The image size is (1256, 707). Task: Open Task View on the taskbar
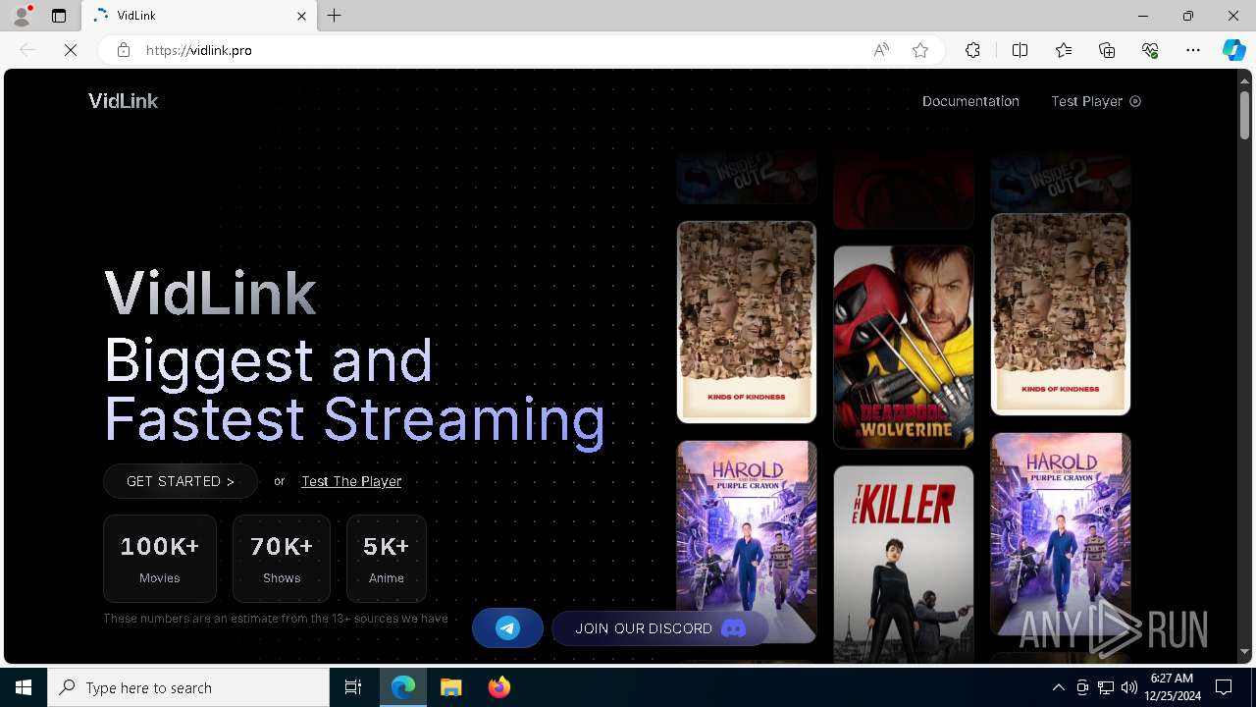point(353,687)
